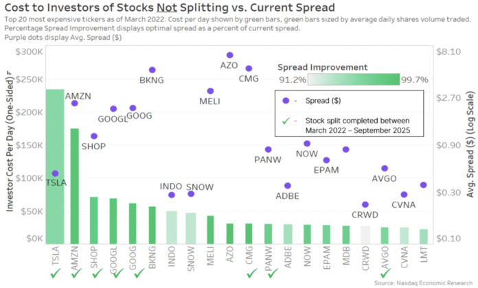Click the green checkmark under TSLA
The image size is (478, 288).
(56, 273)
